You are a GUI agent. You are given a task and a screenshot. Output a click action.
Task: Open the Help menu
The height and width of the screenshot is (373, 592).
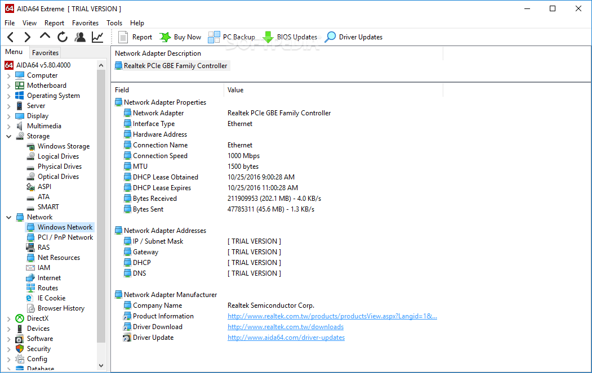pos(137,23)
